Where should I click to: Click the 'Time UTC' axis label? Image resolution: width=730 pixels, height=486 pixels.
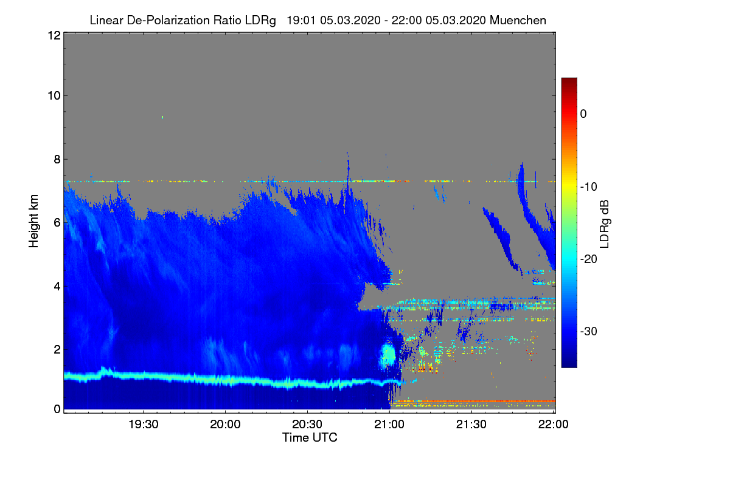(310, 437)
